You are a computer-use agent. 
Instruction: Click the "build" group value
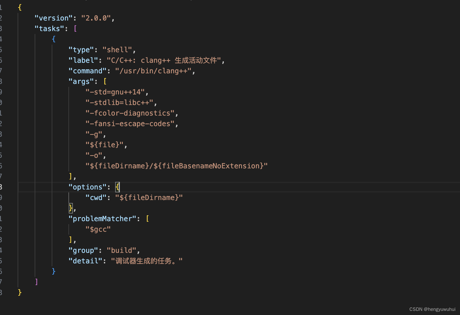click(122, 250)
